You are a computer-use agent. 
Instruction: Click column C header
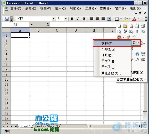tap(57, 30)
